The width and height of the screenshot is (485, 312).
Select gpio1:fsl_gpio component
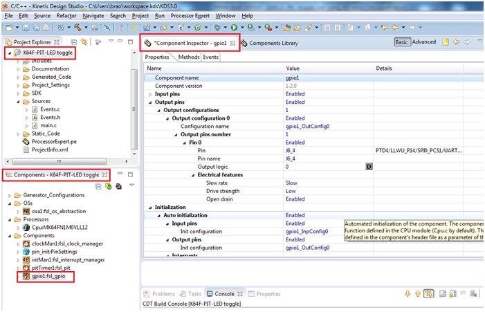[x=48, y=276]
